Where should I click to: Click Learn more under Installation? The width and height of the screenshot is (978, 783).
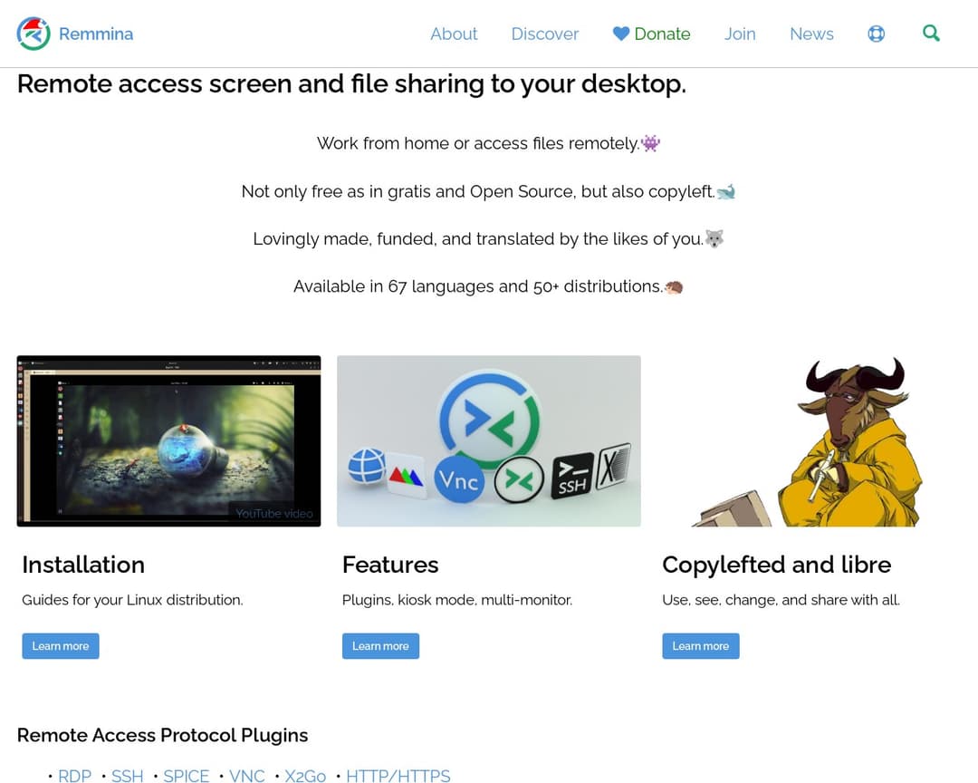61,645
